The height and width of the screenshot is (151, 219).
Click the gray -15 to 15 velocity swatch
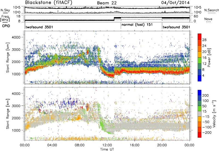point(200,114)
